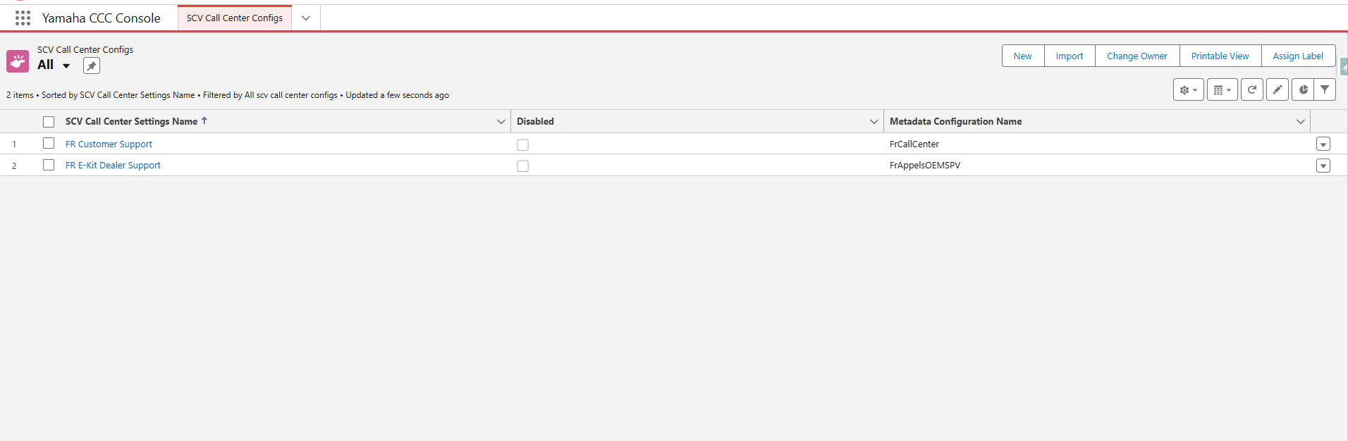This screenshot has height=441, width=1348.
Task: Tick the select all rows checkbox
Action: click(49, 122)
